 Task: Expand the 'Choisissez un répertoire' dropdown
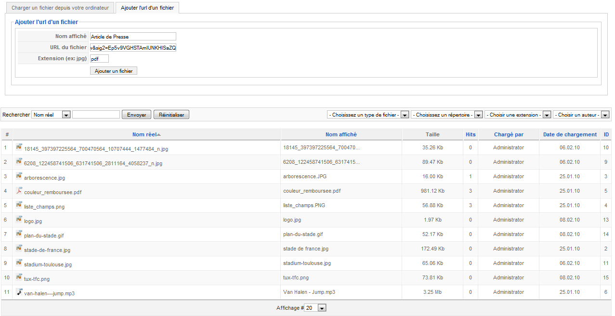pyautogui.click(x=446, y=115)
